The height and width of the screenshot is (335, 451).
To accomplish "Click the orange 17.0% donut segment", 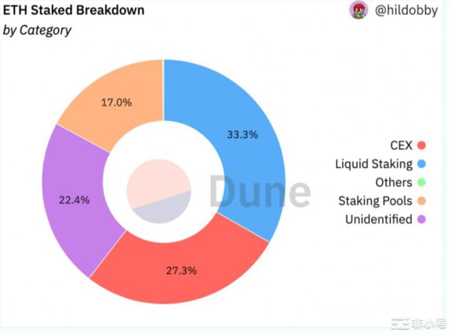I will click(x=116, y=102).
